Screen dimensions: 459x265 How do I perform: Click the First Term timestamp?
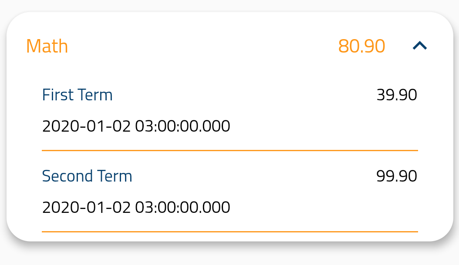pyautogui.click(x=136, y=126)
